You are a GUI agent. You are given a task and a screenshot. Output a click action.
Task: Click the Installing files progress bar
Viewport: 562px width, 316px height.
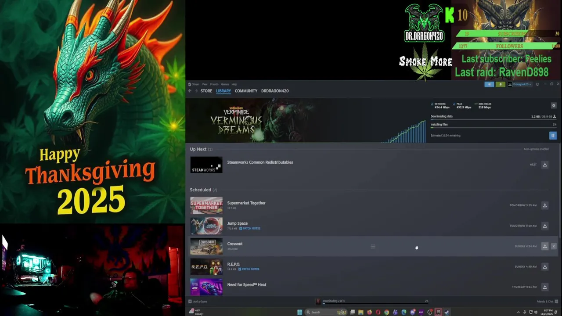pos(494,127)
